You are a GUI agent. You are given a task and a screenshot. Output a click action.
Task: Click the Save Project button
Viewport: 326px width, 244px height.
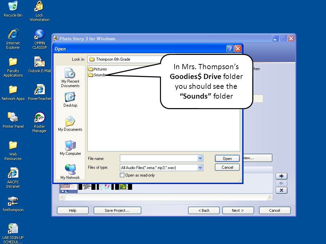117,210
